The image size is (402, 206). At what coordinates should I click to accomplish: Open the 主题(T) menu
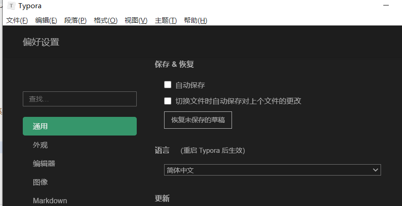165,20
